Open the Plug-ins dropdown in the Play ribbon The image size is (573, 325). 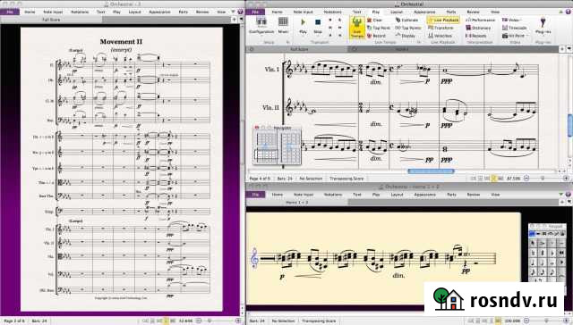point(543,26)
